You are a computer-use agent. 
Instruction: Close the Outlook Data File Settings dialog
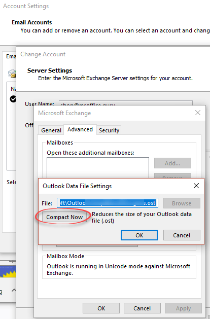pos(196,186)
